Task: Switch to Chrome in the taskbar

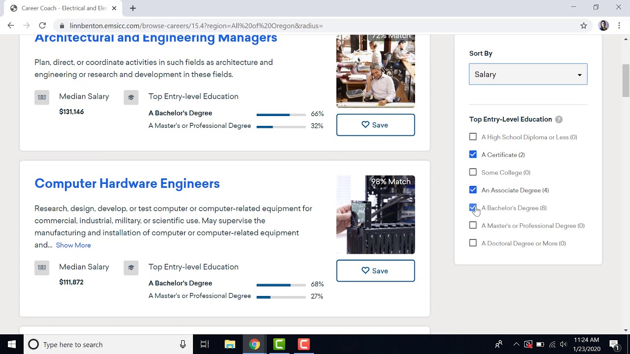Action: (254, 344)
